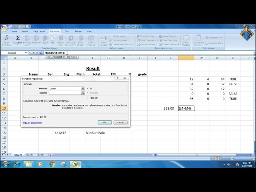256x192 pixels.
Task: Click the dialog help question mark icon
Action: pyautogui.click(x=117, y=78)
